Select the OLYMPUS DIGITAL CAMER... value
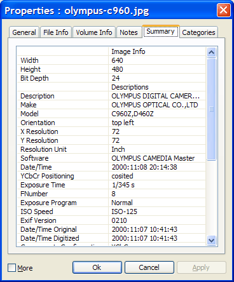 coord(156,96)
